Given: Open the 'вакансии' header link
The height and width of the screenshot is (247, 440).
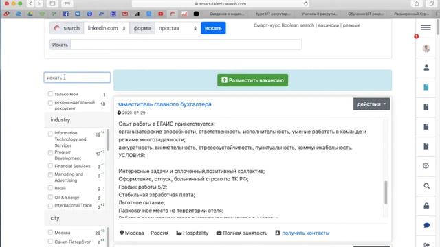Looking at the screenshot, I should click(329, 25).
